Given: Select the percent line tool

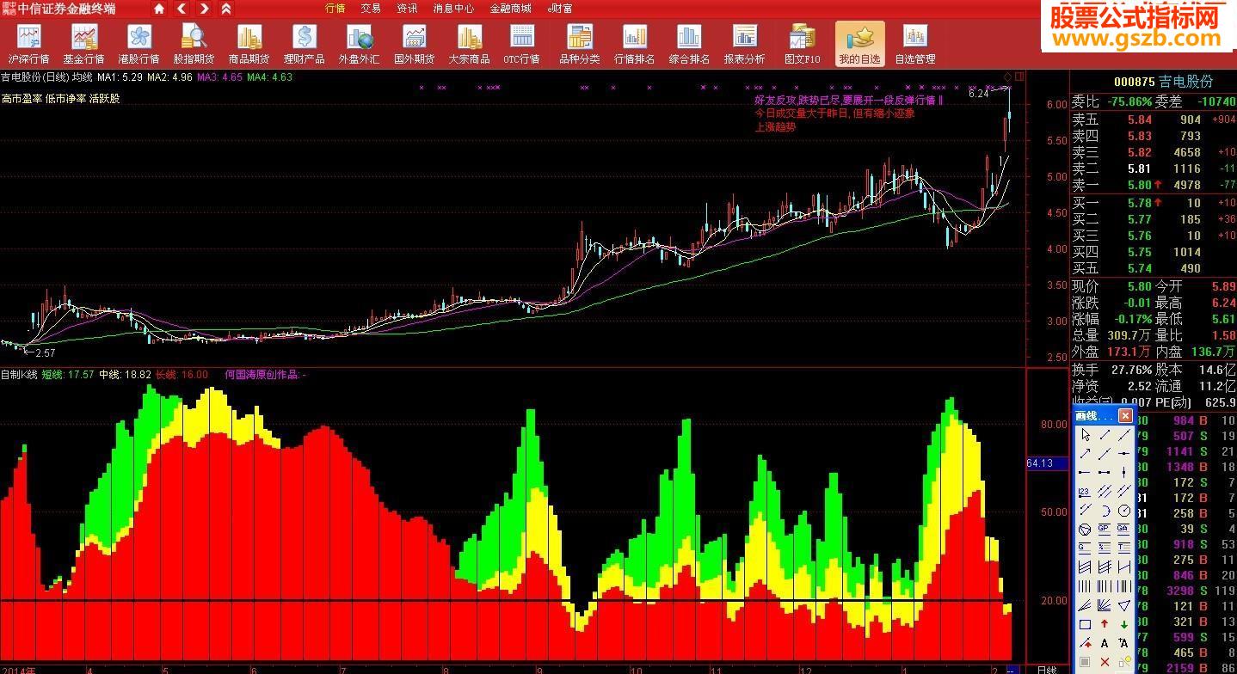Looking at the screenshot, I should 1105,547.
